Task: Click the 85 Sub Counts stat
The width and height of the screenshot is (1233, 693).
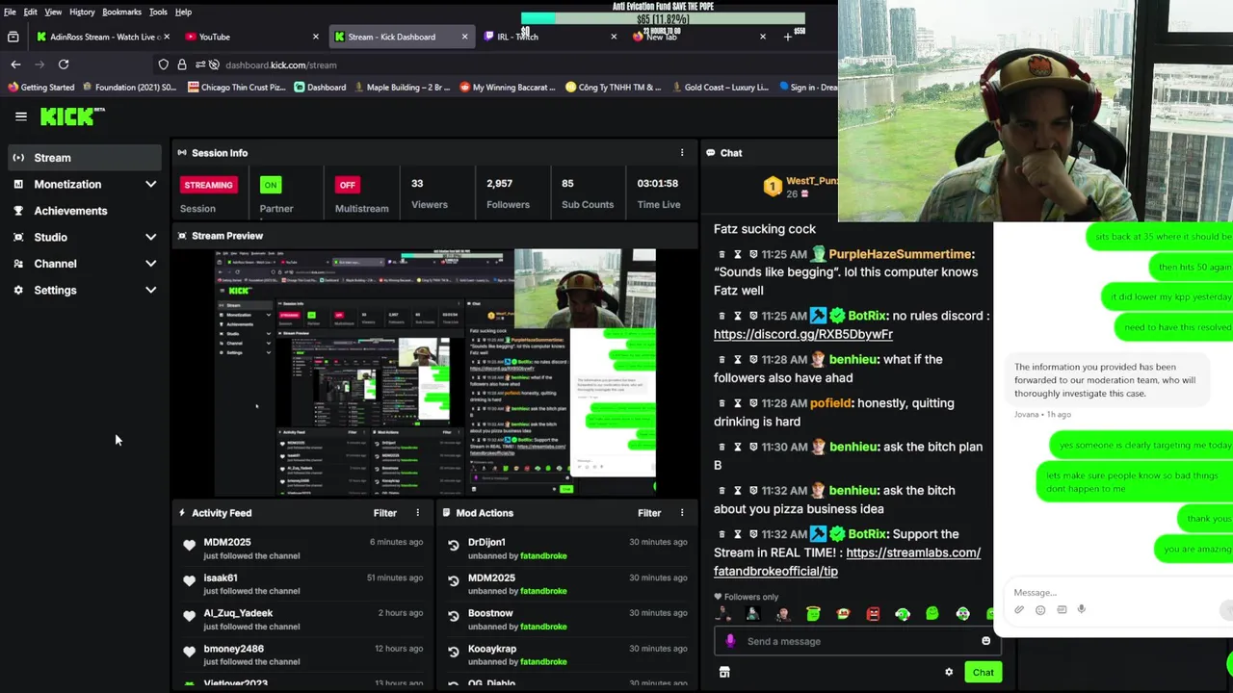Action: coord(588,193)
